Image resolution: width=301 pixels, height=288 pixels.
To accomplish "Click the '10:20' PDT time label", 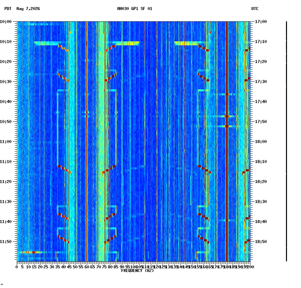I will 6,62.
